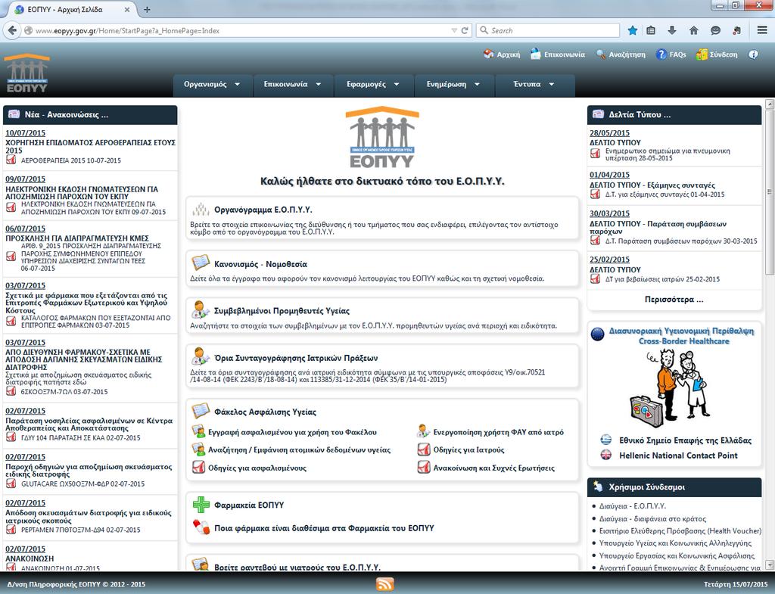Open FAQs in top navigation
The image size is (775, 594).
(x=671, y=54)
